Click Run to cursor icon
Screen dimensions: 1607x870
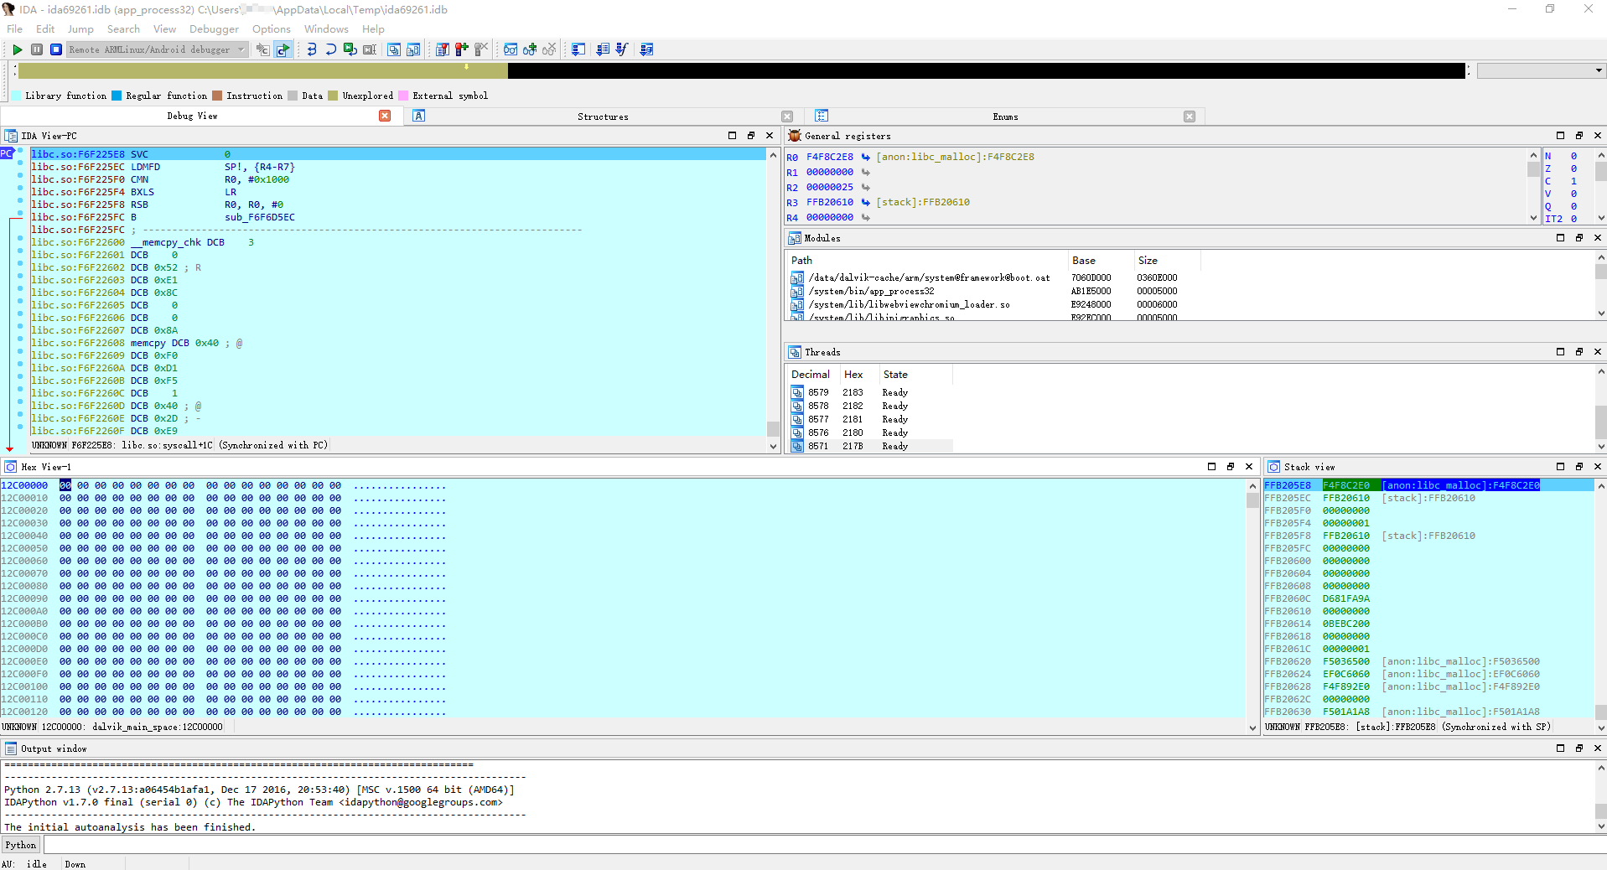coord(370,49)
